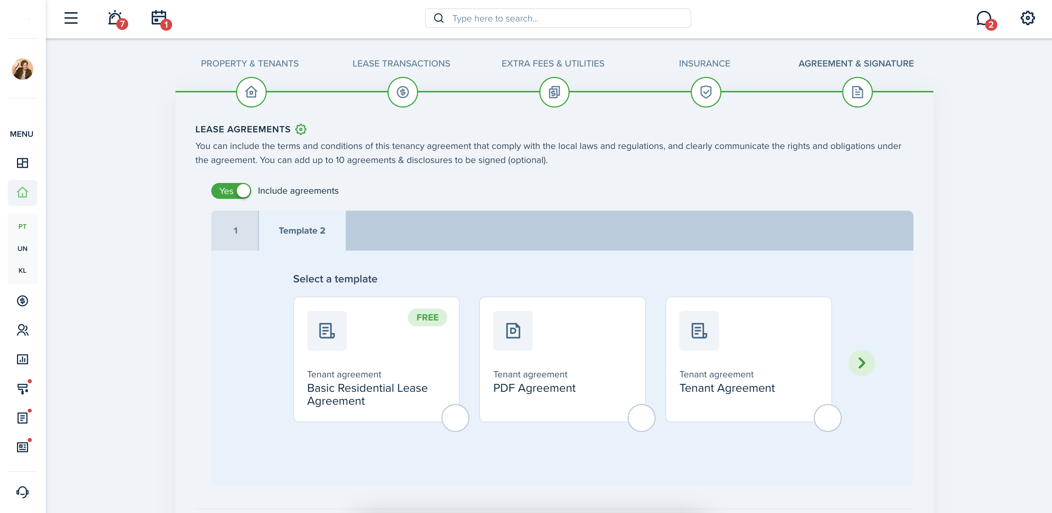Open Lease Agreements green gear settings

pos(301,129)
